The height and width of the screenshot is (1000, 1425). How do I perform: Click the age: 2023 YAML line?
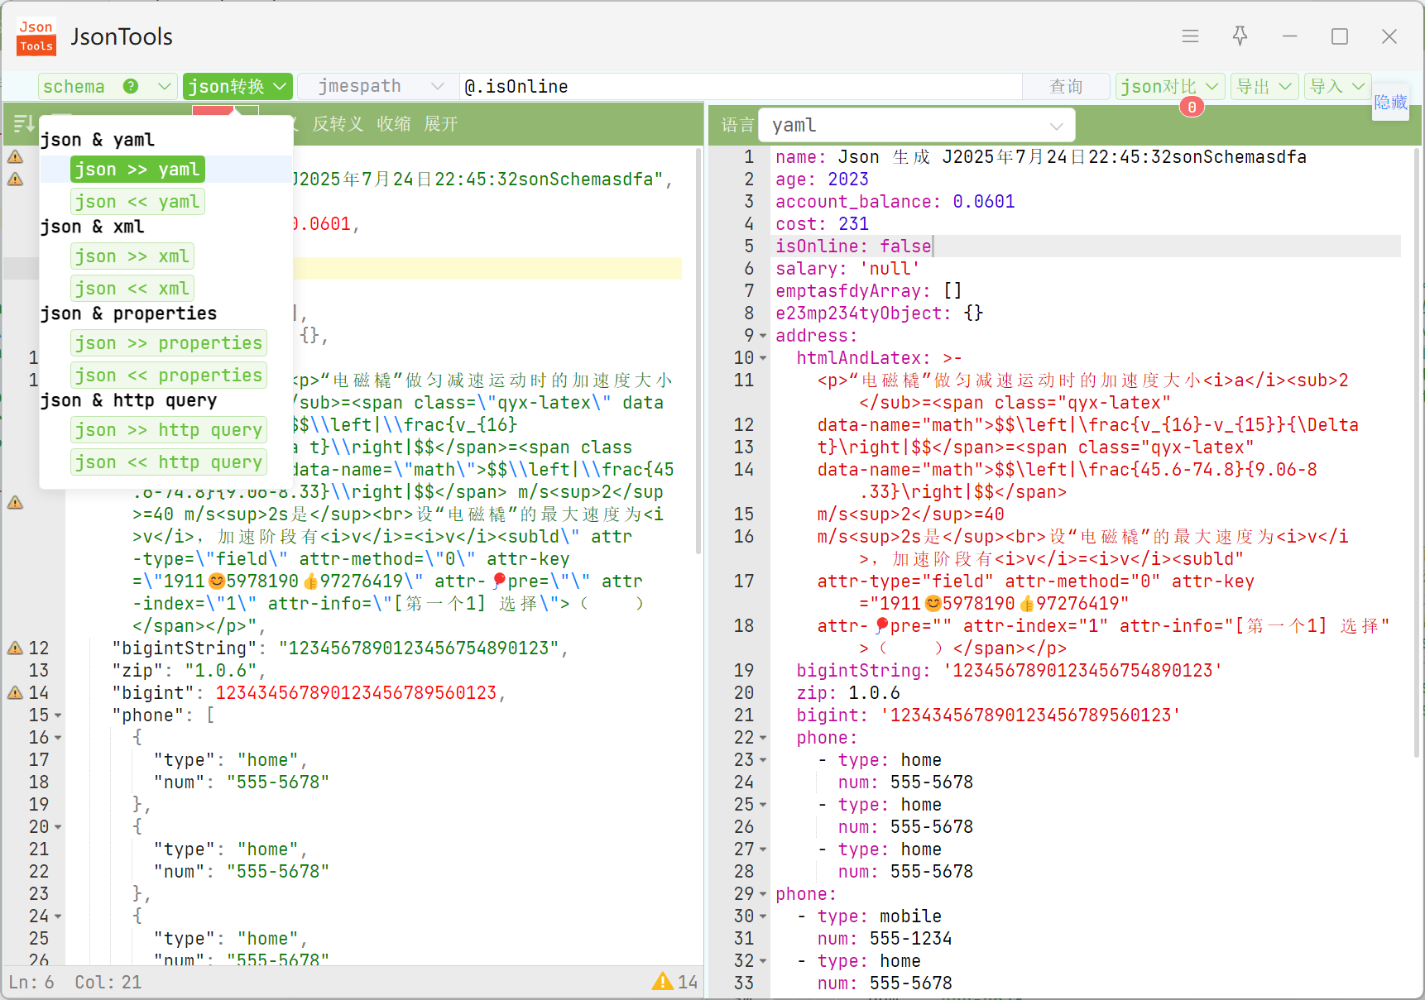pos(822,179)
